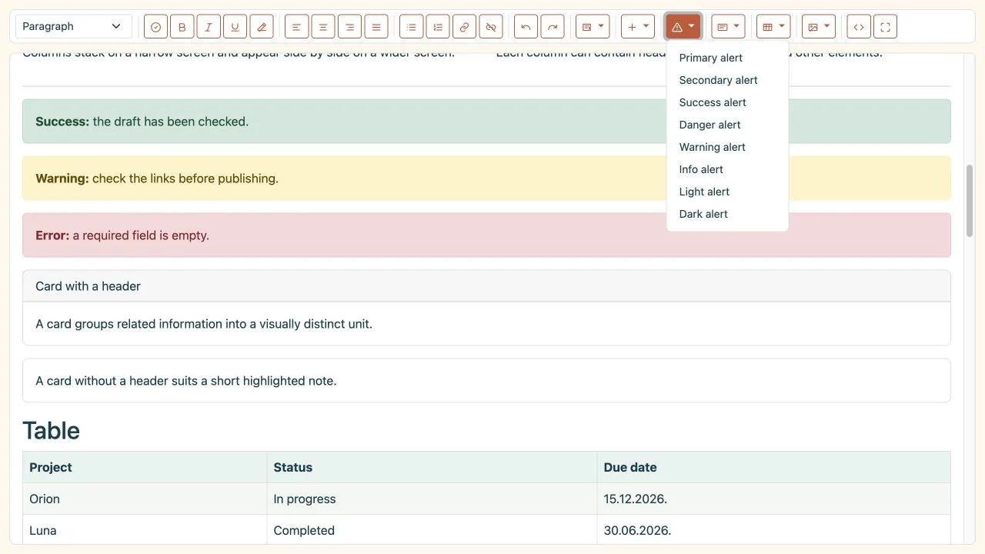Click the eraser clear-formatting icon

point(262,27)
